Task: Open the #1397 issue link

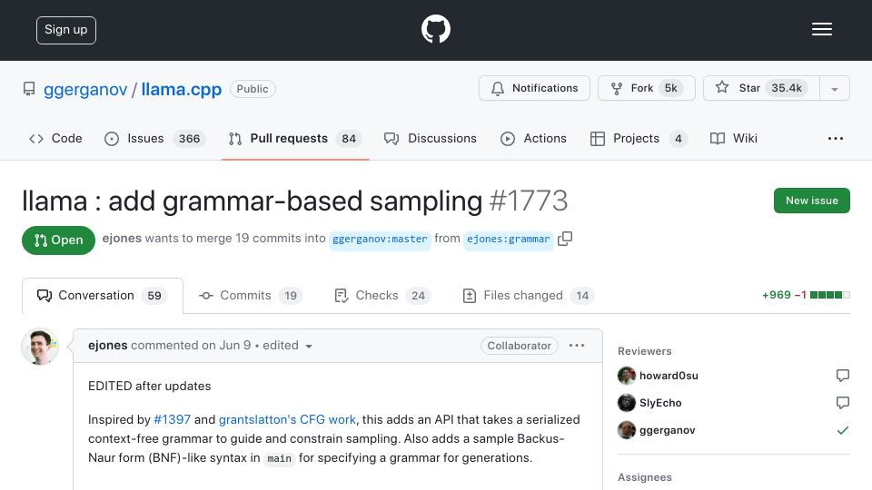Action: tap(172, 419)
